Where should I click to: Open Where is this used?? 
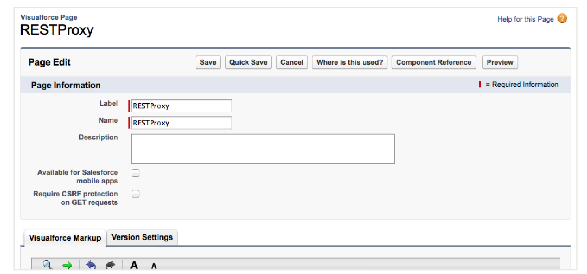[x=350, y=62]
